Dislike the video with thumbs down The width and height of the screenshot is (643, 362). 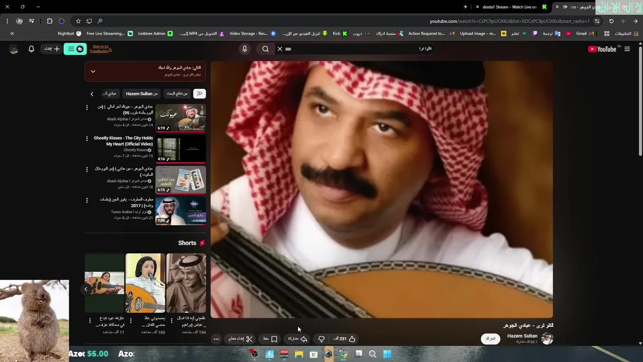tap(321, 339)
